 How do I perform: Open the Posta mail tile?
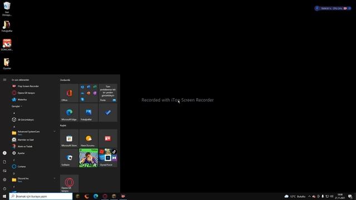pyautogui.click(x=108, y=93)
